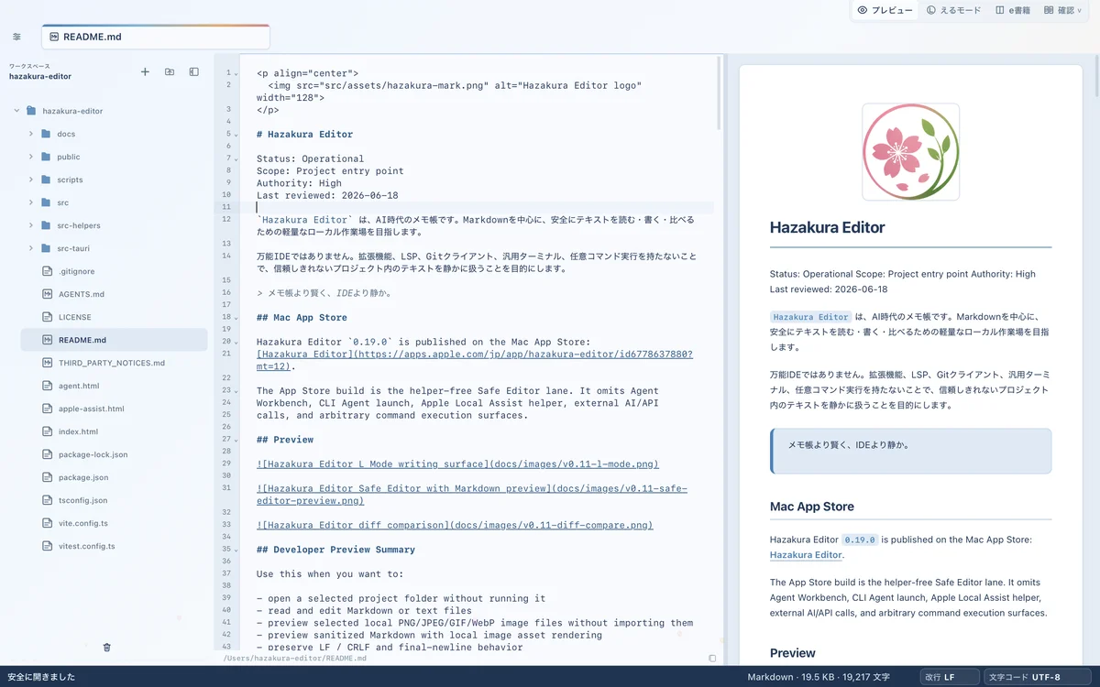Expand the public folder chevron
Screen dimensions: 1100x687
click(31, 157)
